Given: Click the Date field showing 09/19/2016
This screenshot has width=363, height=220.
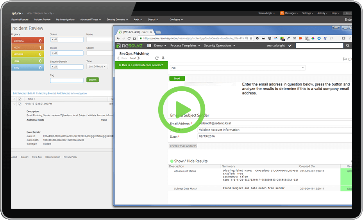Looking at the screenshot, I should tap(275, 137).
